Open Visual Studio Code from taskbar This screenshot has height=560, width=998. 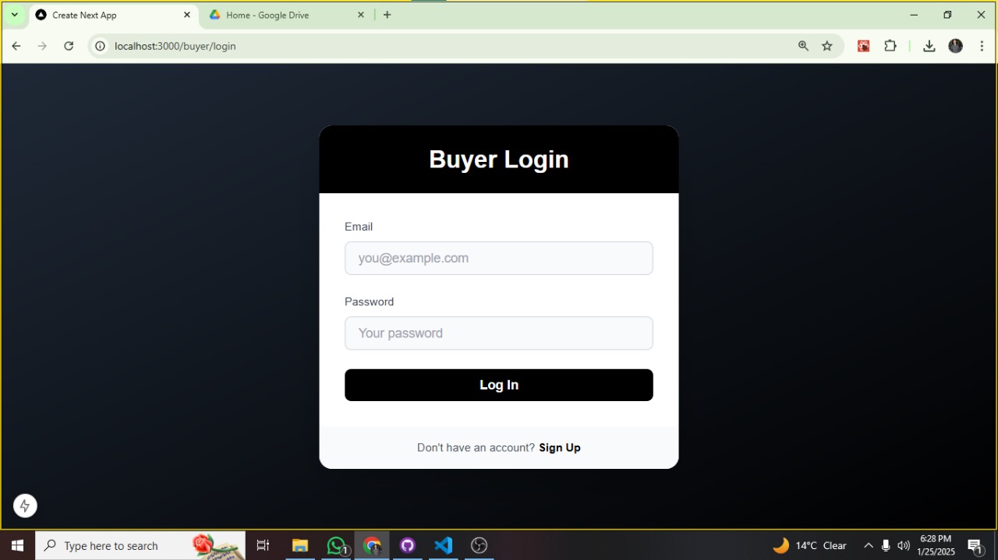pos(444,545)
